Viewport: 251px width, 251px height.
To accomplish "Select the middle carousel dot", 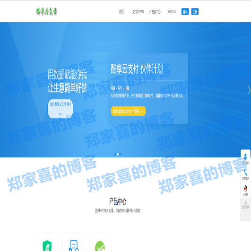I will point(118,154).
